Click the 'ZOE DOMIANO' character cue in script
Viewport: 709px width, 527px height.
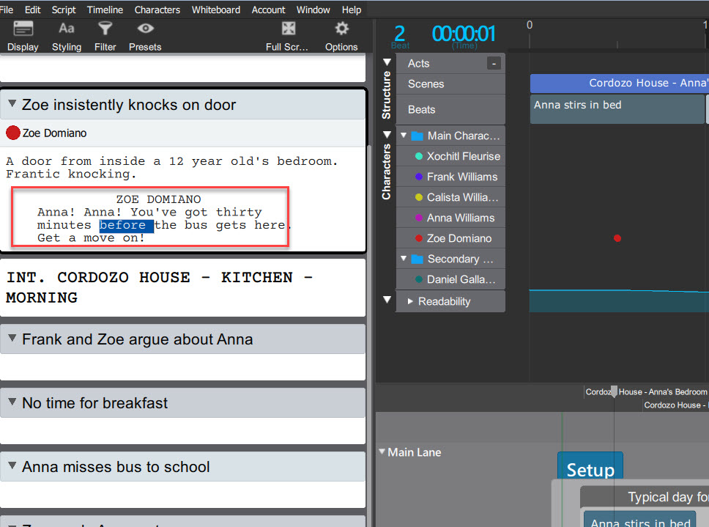click(x=158, y=199)
